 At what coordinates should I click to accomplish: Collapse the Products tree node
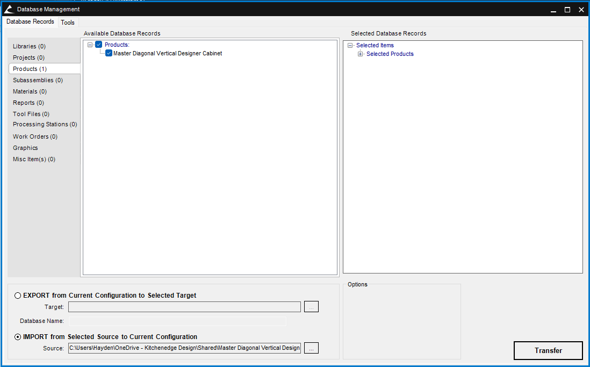[90, 45]
